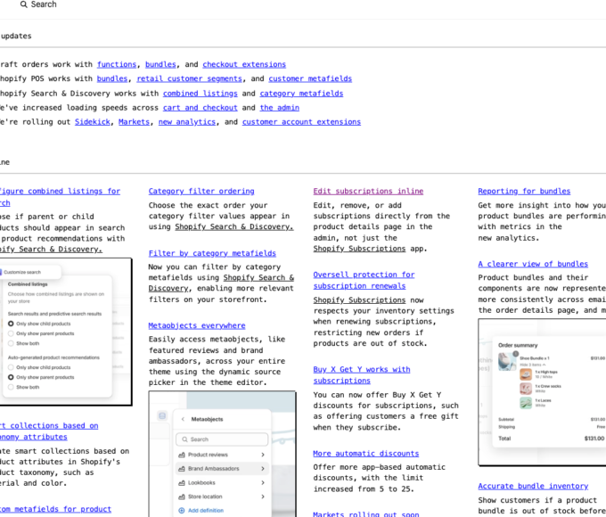Click the plus icon for Add definition

point(181,511)
